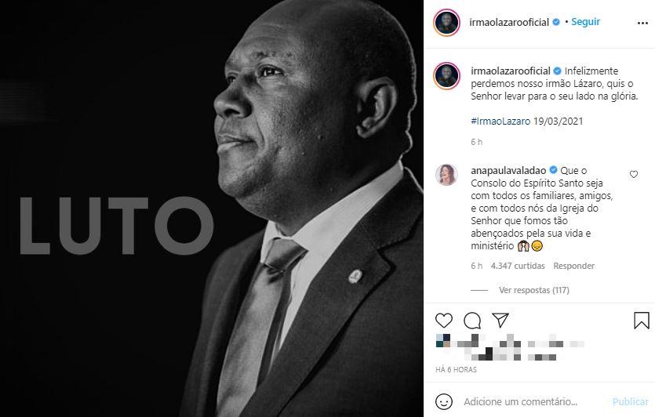The width and height of the screenshot is (655, 417).
Task: Click the HÁ 6 HORAS timestamp
Action: pos(456,369)
